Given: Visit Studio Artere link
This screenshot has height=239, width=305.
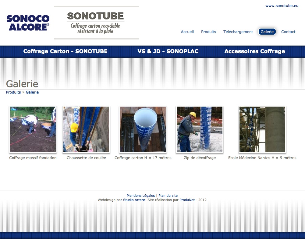Looking at the screenshot, I should point(134,200).
